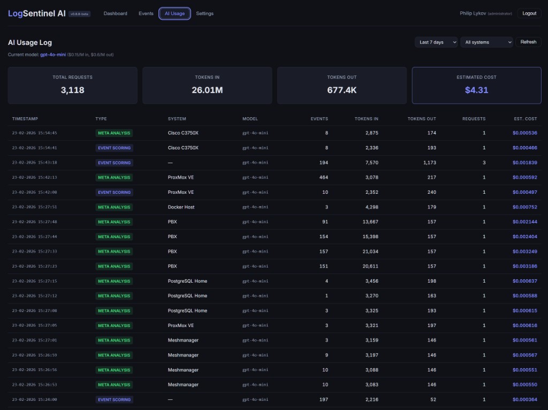Click the Event Scoring badge at 15:24:00

coord(115,399)
